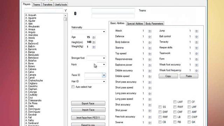Click the filter funnel icon above player list
The height and width of the screenshot is (126, 224).
(65, 10)
